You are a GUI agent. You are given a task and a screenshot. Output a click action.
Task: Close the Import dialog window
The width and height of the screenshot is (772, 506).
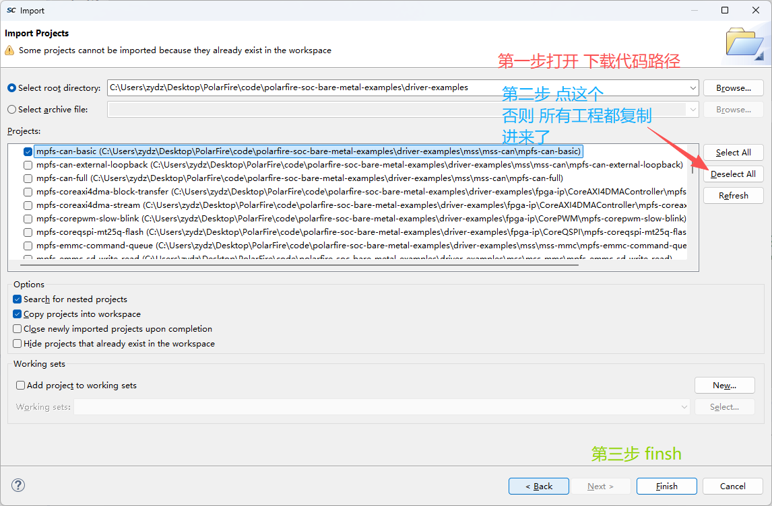756,10
